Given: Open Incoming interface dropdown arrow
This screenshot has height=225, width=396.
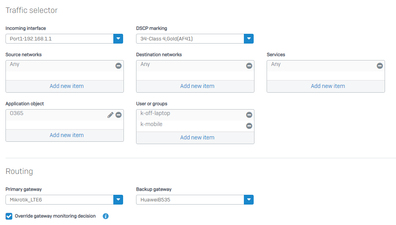Looking at the screenshot, I should pos(118,39).
